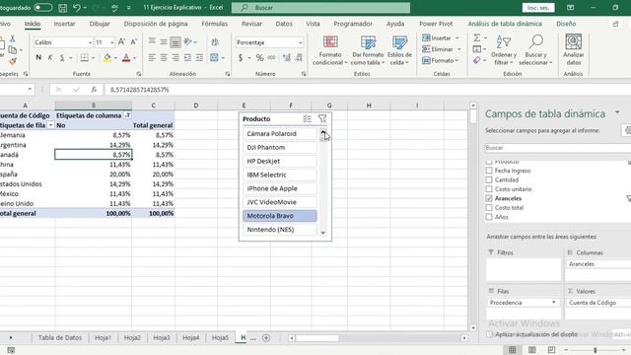This screenshot has height=355, width=631.
Task: Toggle Aplazar actualización del diseño checkbox
Action: coord(489,334)
